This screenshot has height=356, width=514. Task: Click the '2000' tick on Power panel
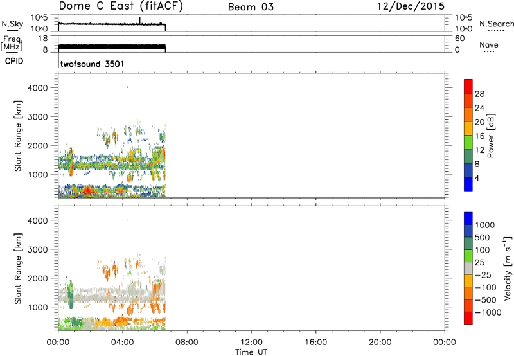click(x=38, y=145)
